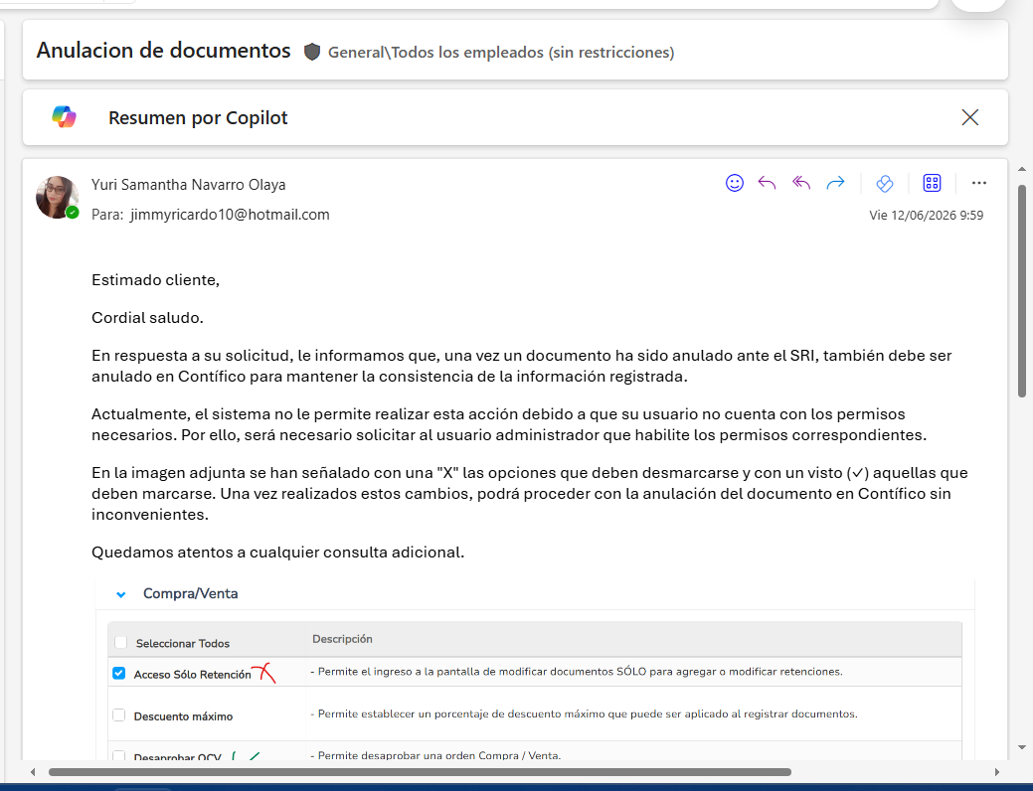Click the sender name Yuri Samantha Navarro Olaya
Viewport: 1033px width, 791px height.
coord(189,185)
